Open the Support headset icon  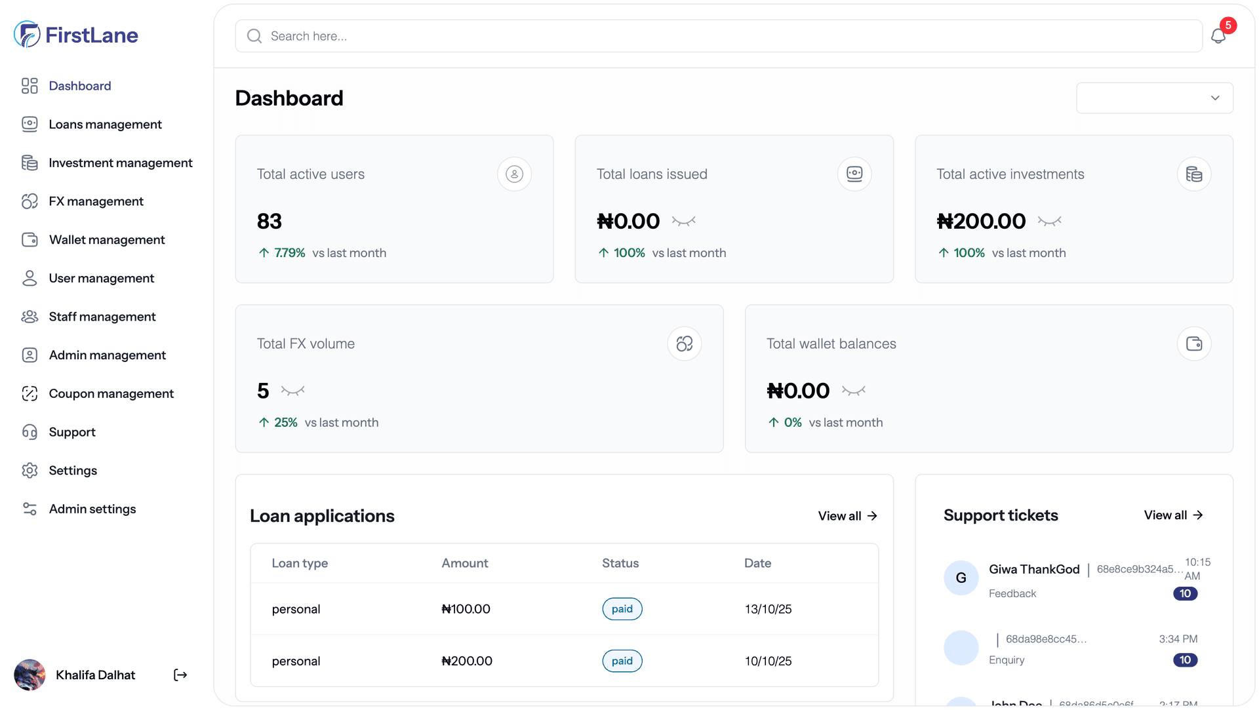tap(30, 431)
